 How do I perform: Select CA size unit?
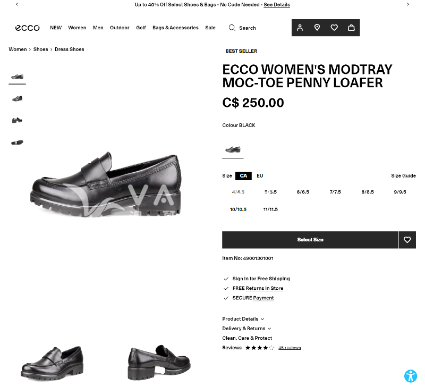pyautogui.click(x=243, y=176)
